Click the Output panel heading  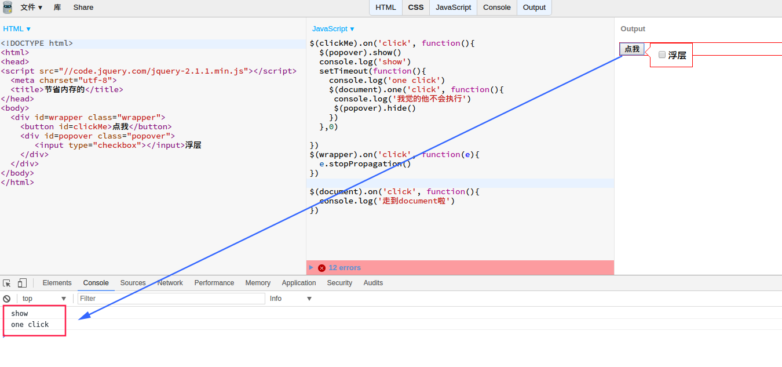point(633,28)
